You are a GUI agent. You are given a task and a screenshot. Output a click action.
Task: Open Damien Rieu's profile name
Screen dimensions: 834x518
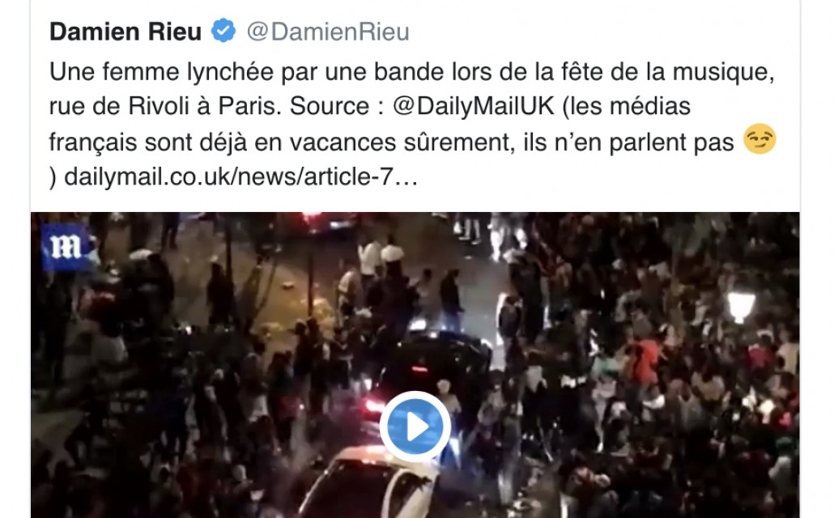[126, 32]
